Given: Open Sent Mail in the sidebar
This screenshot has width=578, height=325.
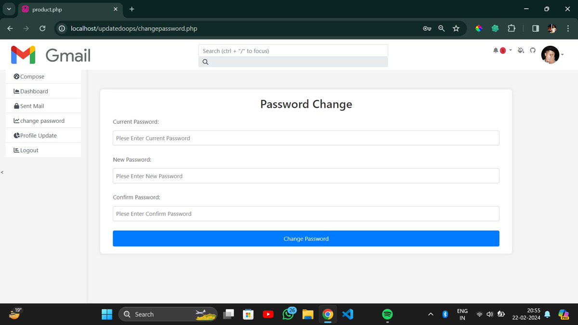Looking at the screenshot, I should [43, 106].
